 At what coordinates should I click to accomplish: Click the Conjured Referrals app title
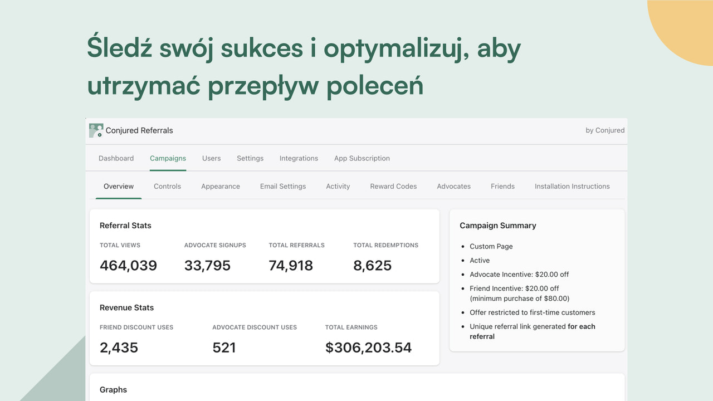tap(139, 130)
